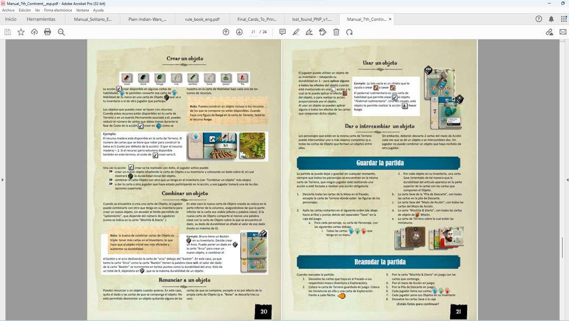Expand the right tools pane
Screen dimensions: 569x321
[x=566, y=180]
